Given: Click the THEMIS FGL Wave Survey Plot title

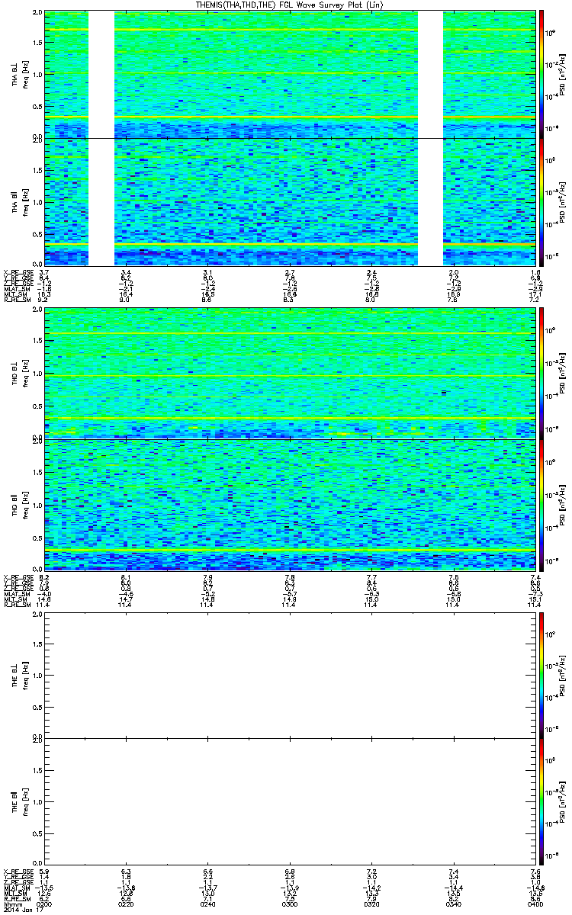Looking at the screenshot, I should coord(291,5).
